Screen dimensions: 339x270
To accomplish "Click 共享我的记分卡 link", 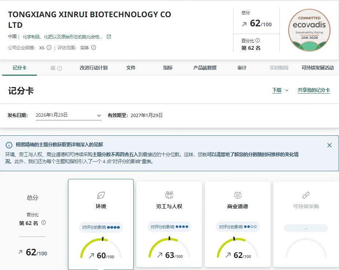I will point(314,90).
